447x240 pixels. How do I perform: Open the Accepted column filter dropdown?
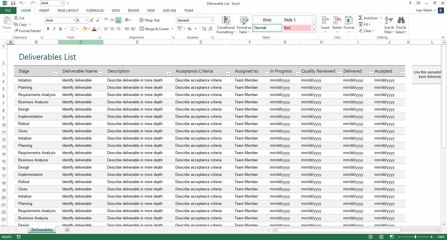point(402,74)
